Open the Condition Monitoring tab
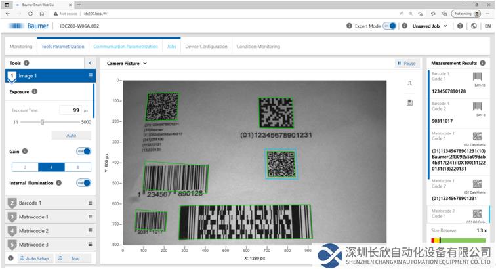 258,47
